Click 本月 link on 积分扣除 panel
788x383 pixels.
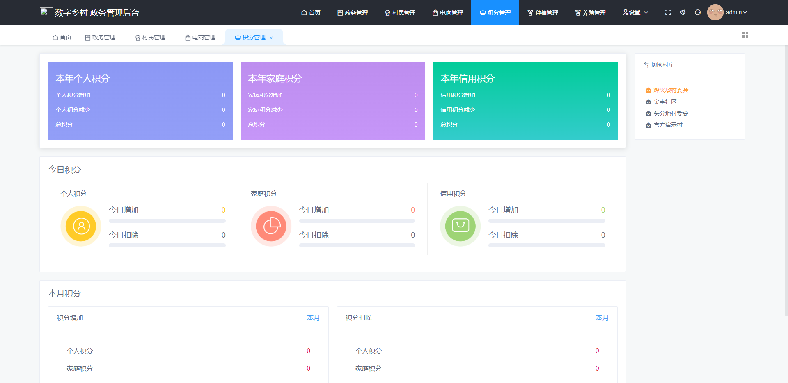point(602,317)
